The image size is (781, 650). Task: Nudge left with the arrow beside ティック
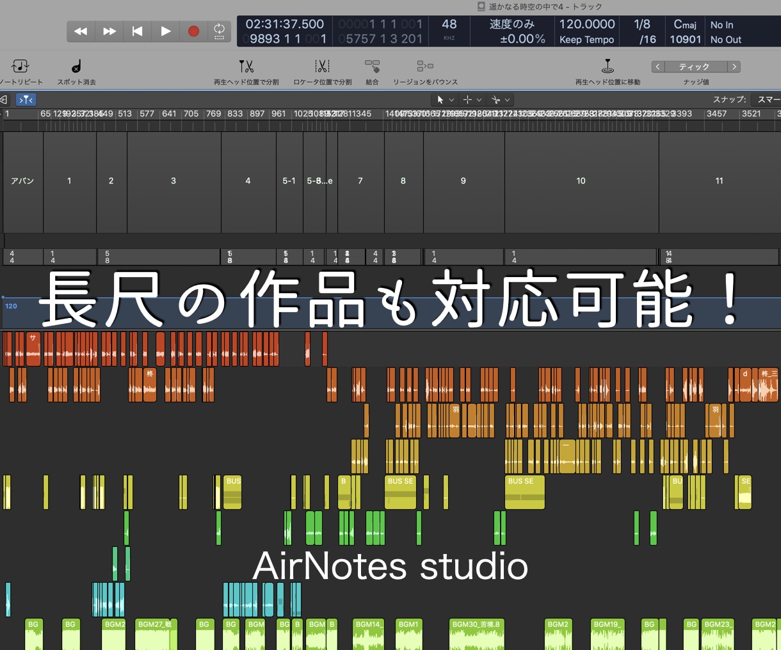click(657, 67)
